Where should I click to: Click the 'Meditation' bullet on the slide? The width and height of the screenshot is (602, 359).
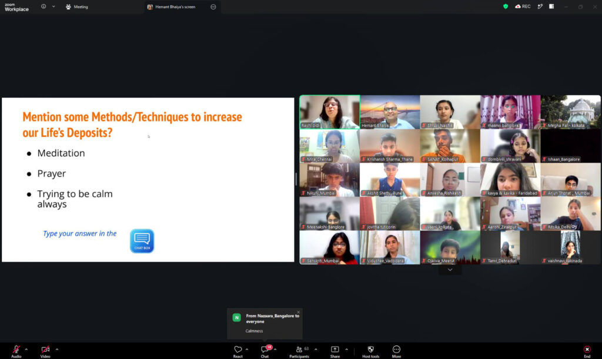[x=61, y=153]
